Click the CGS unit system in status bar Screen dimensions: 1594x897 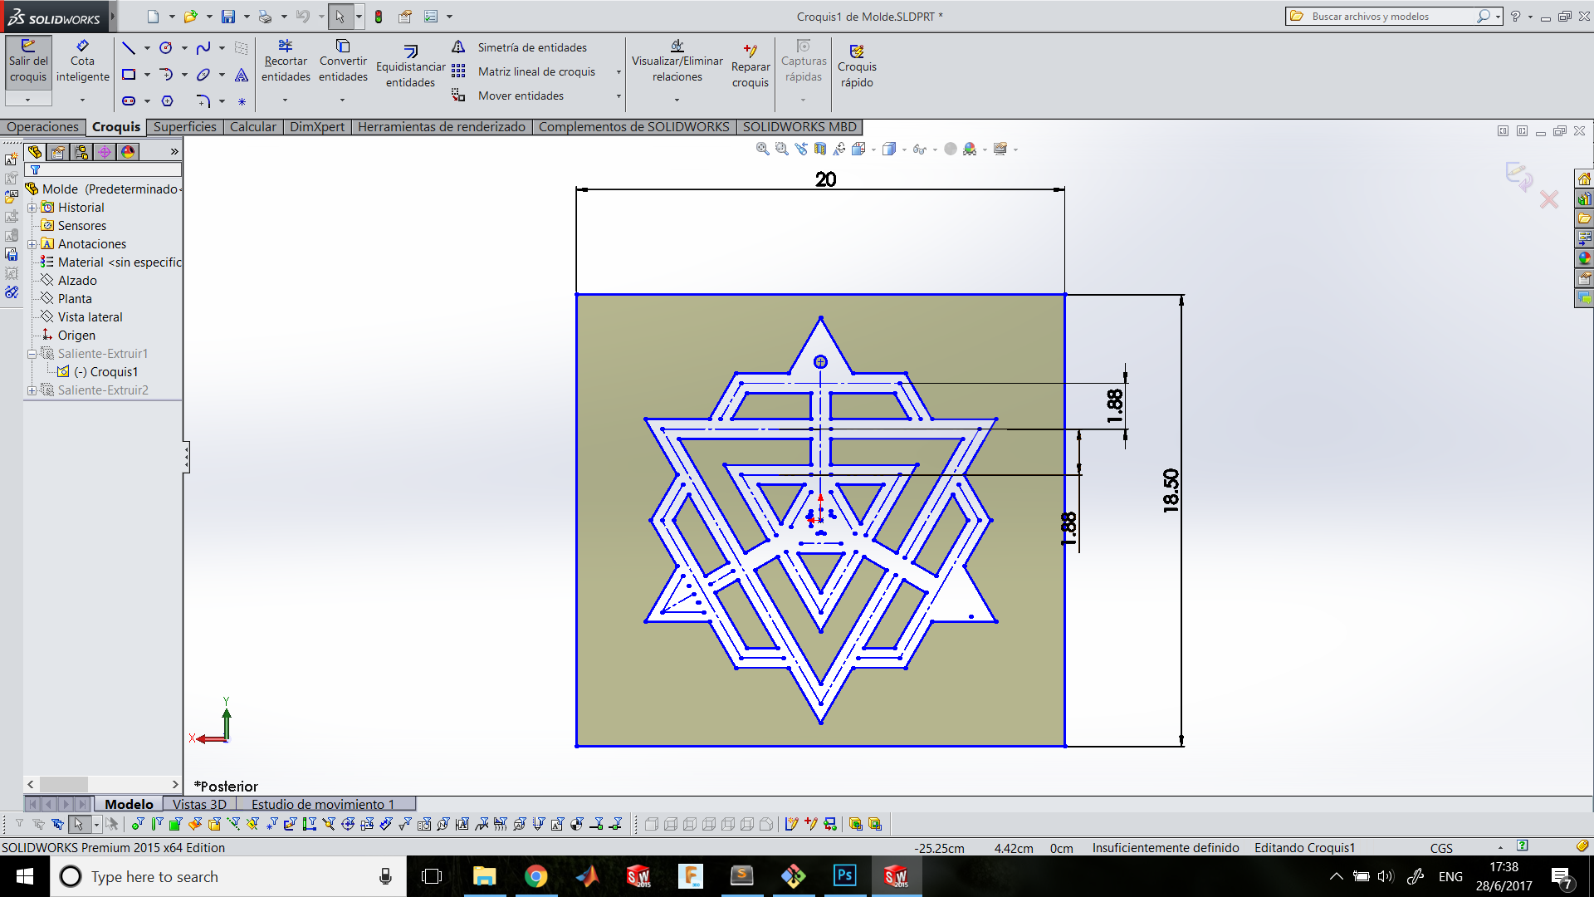(1441, 848)
